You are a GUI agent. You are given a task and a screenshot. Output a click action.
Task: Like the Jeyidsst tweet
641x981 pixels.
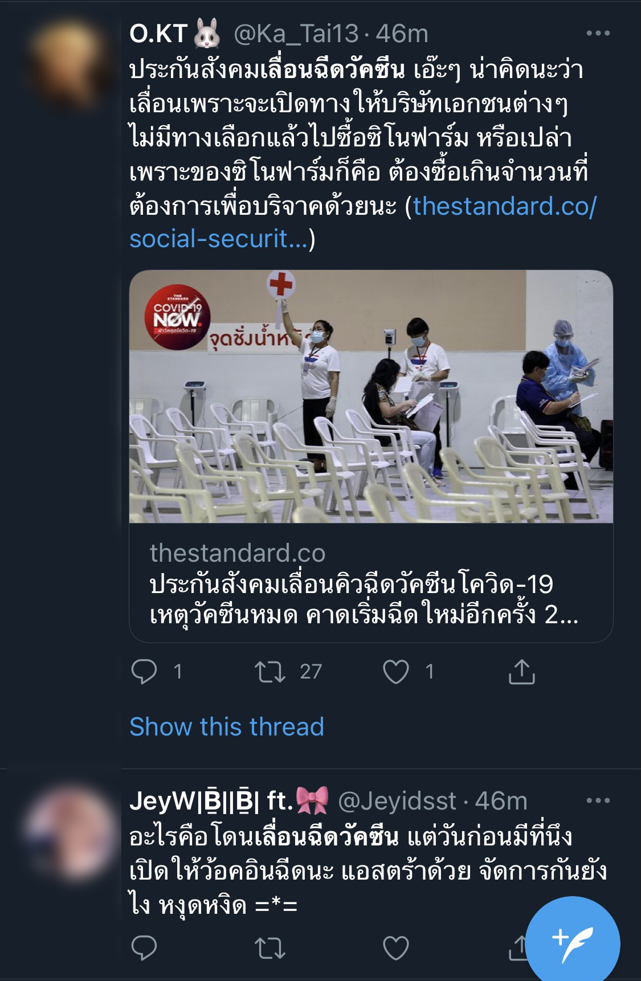pos(396,949)
